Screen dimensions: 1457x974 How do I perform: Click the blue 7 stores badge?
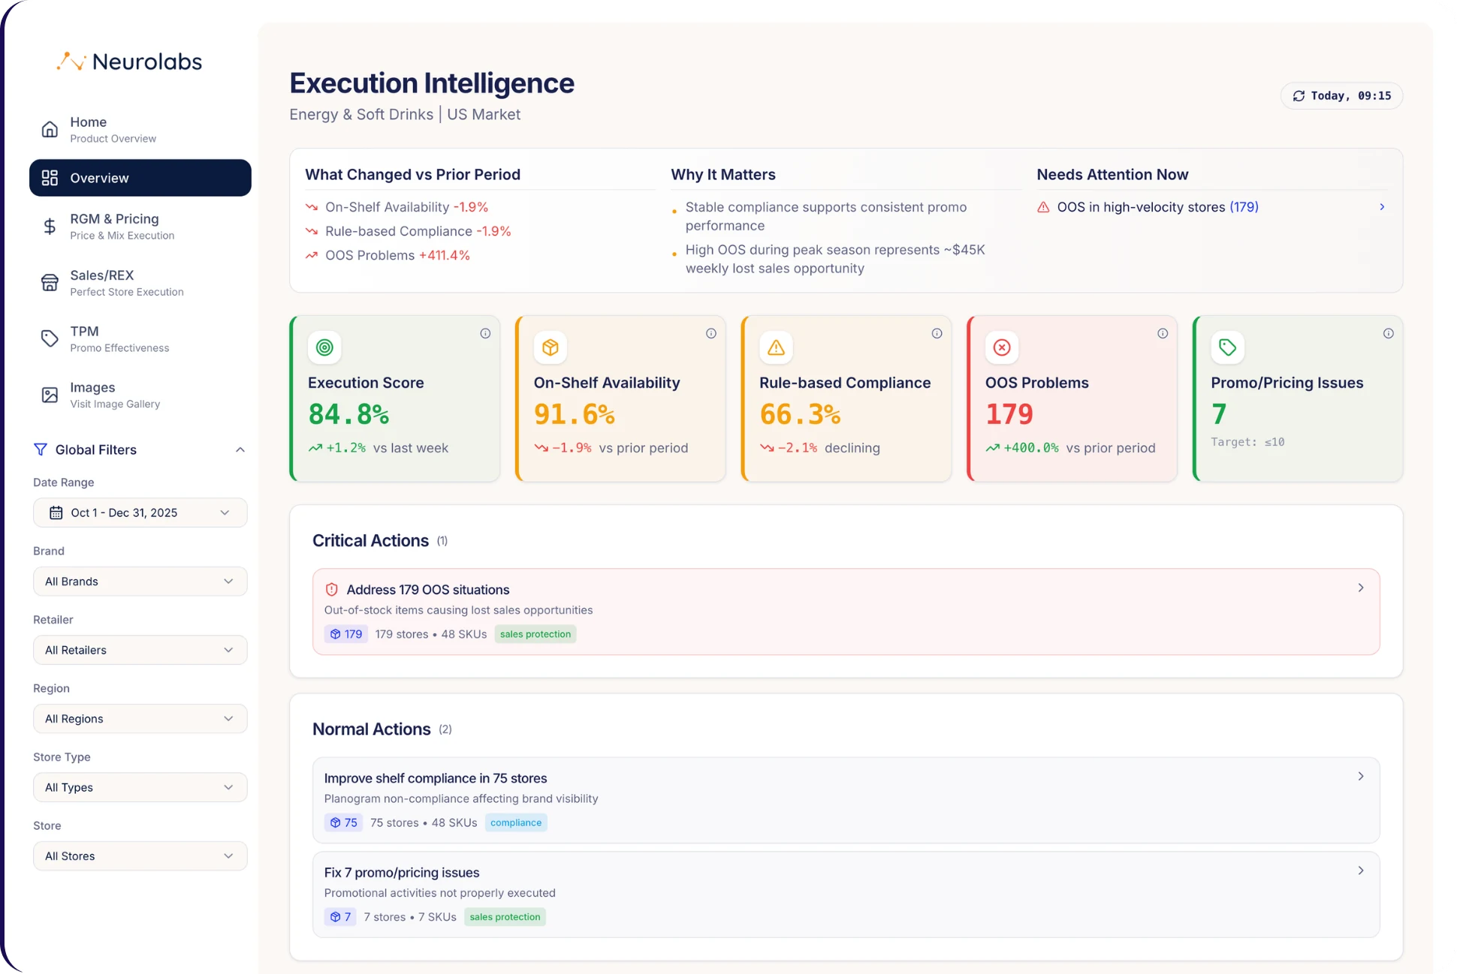click(340, 917)
